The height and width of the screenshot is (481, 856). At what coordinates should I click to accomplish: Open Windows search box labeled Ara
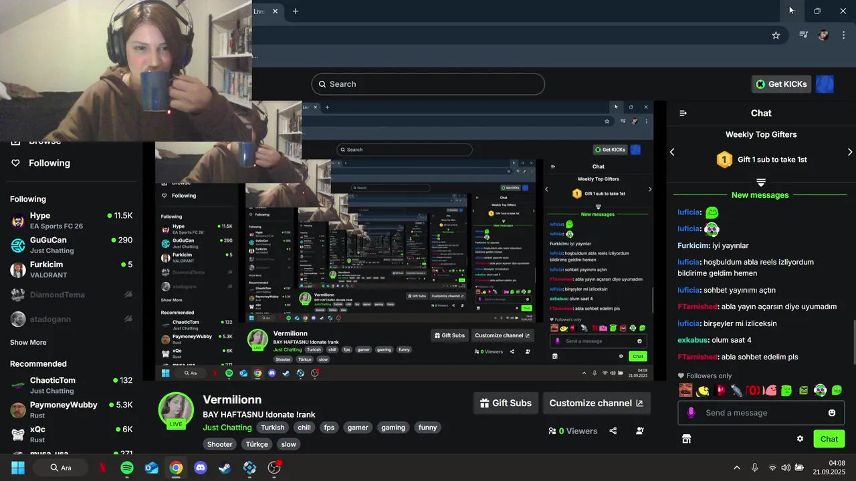[62, 468]
